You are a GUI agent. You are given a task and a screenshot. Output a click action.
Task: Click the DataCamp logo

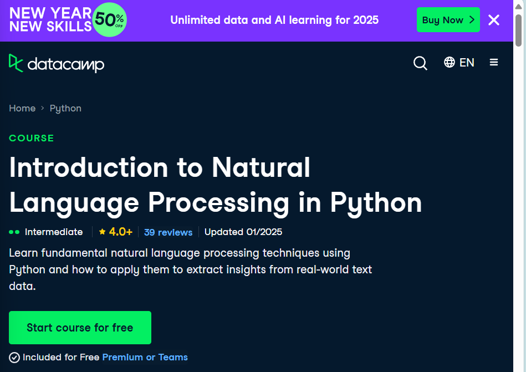(x=57, y=63)
